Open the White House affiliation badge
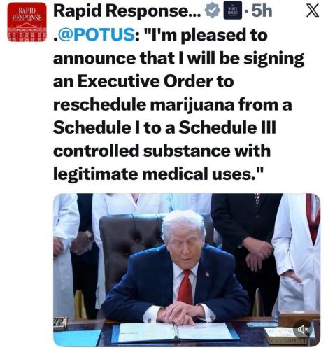The height and width of the screenshot is (350, 328). (232, 11)
